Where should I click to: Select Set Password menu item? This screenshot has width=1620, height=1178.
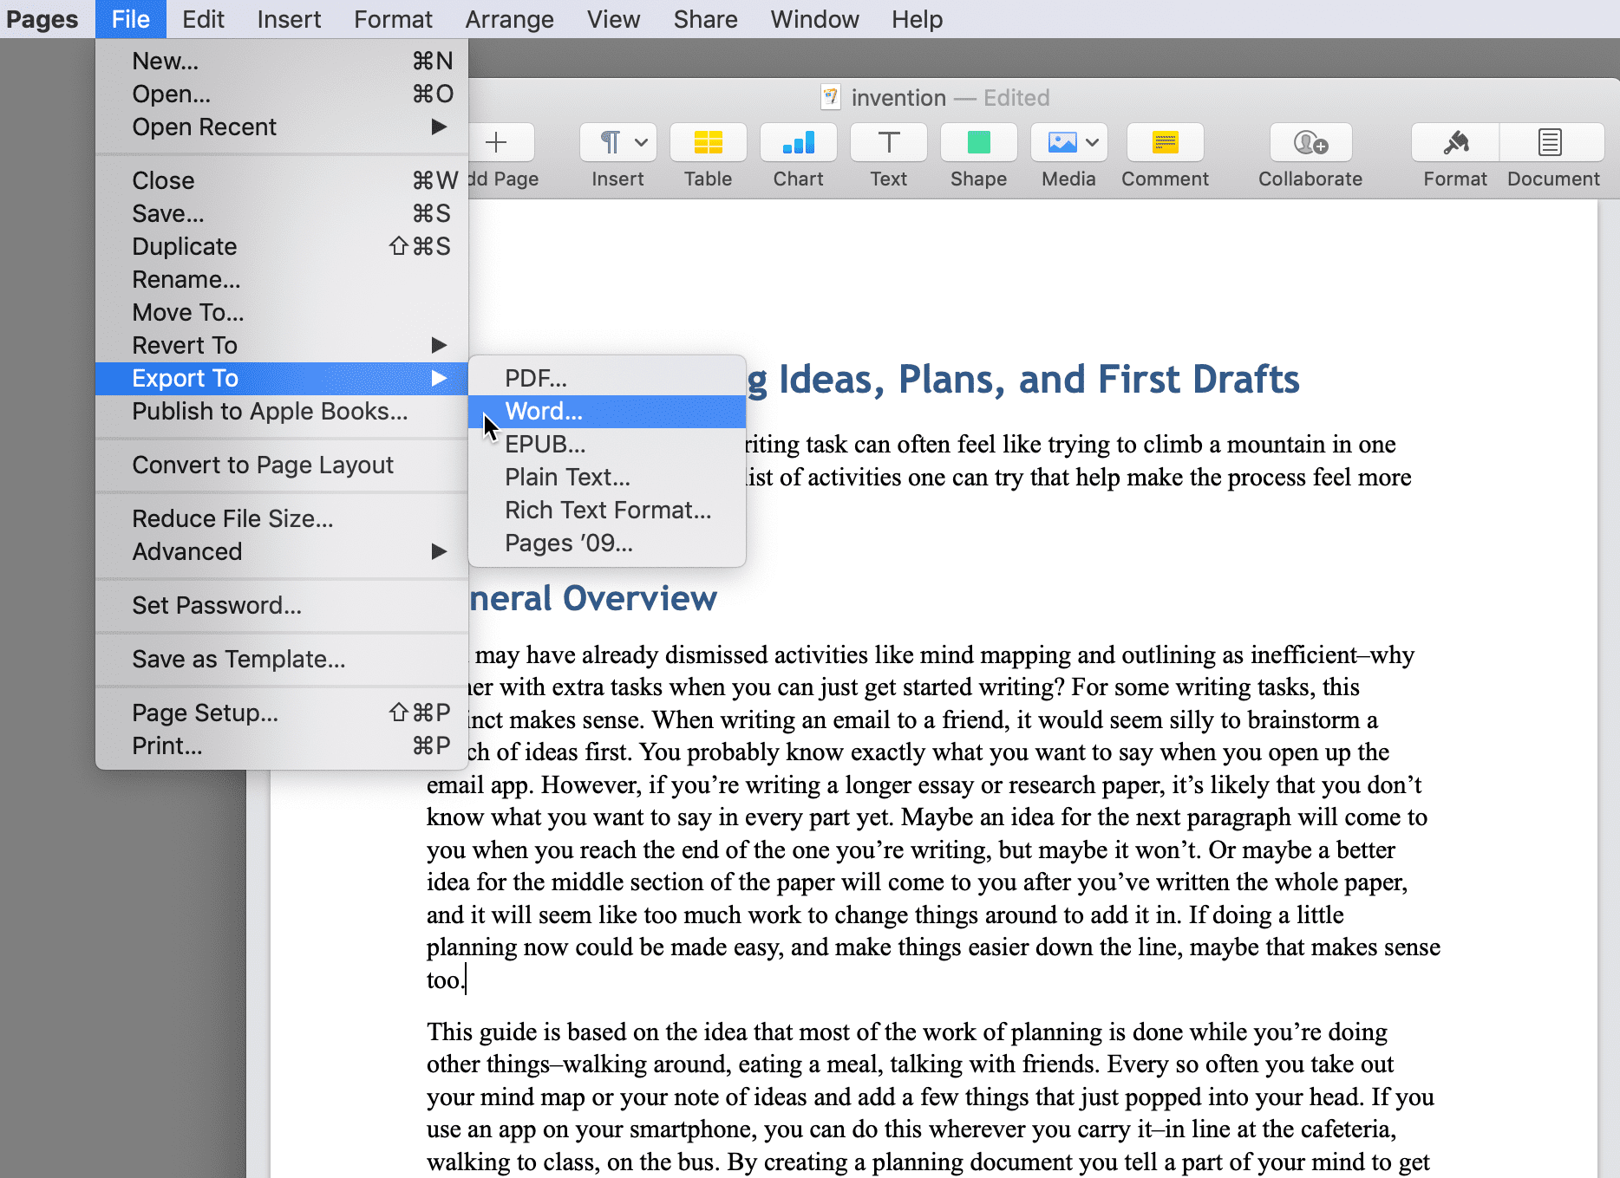(x=282, y=605)
